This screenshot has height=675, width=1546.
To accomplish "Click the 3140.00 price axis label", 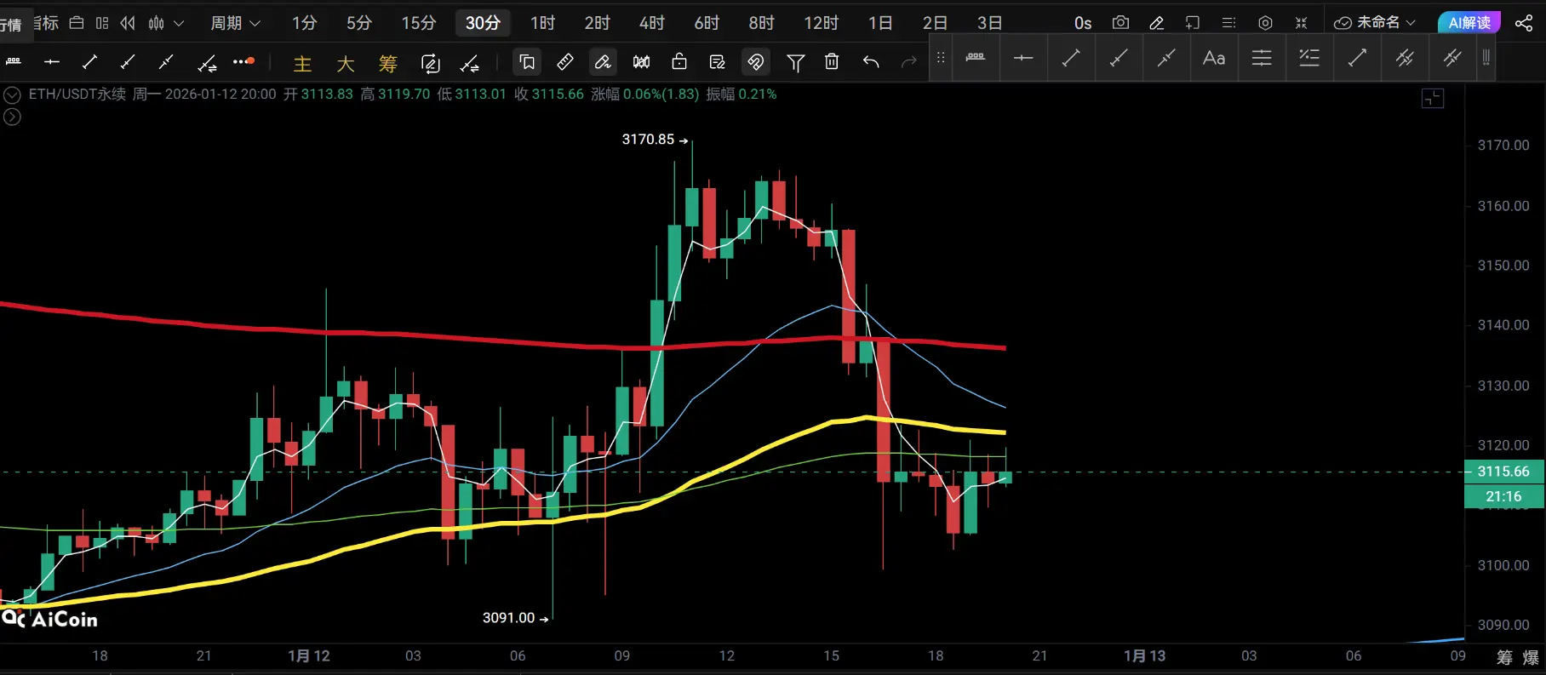I will (1503, 325).
